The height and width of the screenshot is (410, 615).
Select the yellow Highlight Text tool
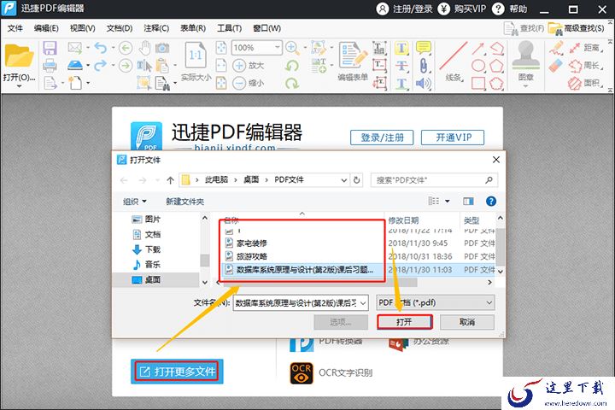coord(401,48)
